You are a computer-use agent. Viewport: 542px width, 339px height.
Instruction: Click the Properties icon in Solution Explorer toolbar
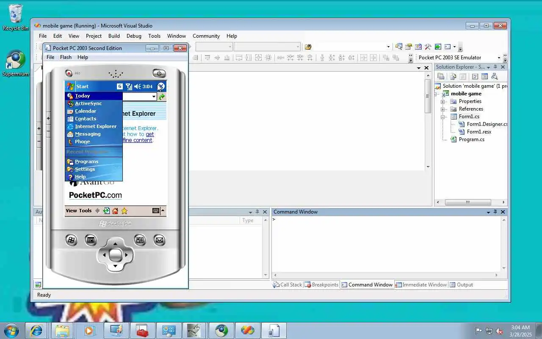(x=441, y=77)
